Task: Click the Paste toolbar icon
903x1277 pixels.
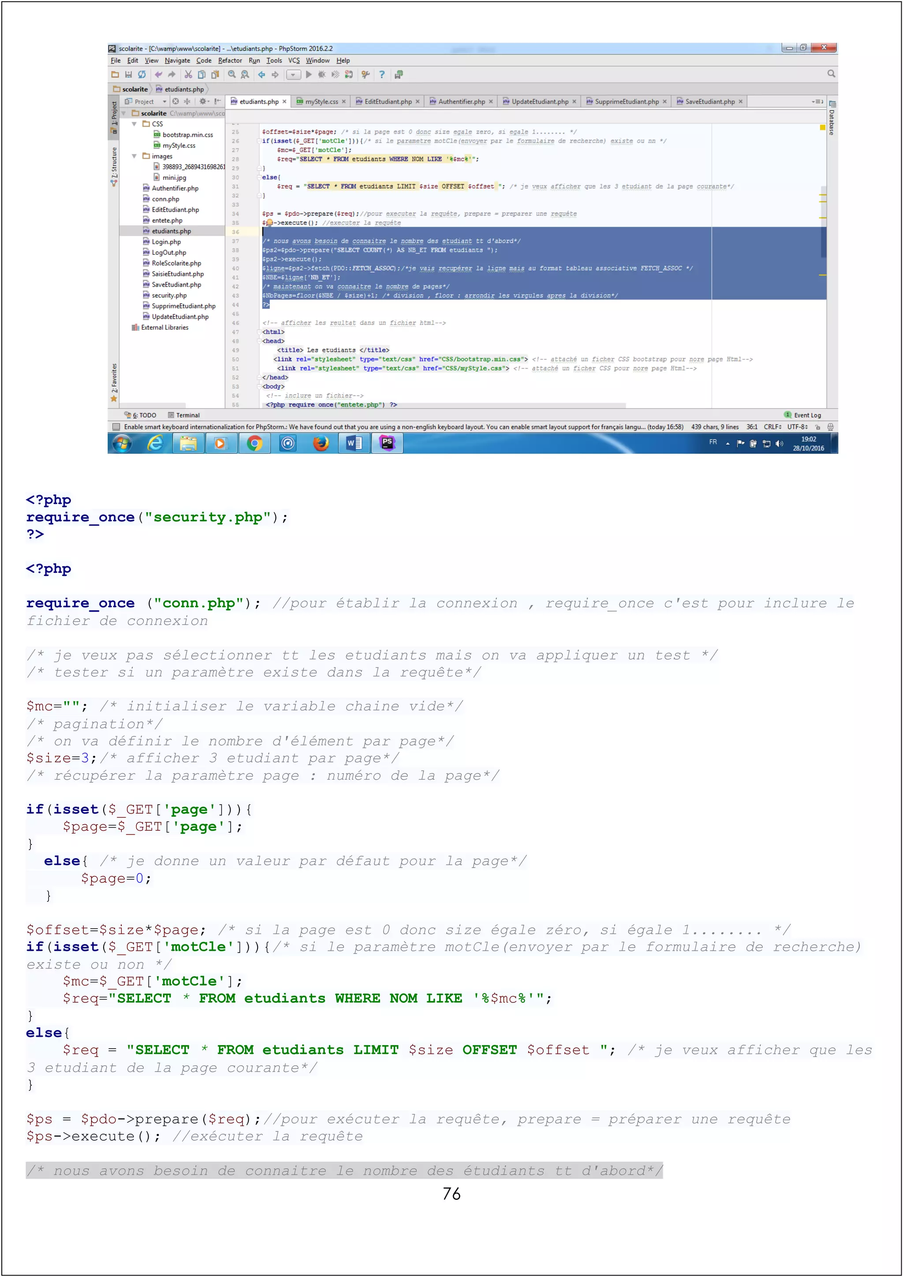Action: [215, 75]
